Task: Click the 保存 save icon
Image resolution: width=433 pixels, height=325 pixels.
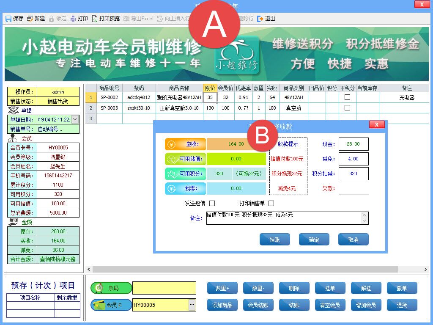Action: [x=8, y=18]
